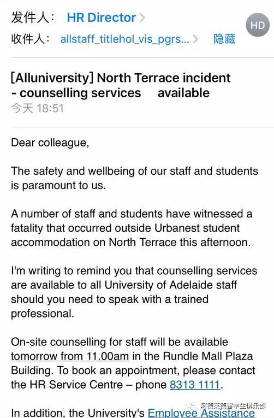Expand recipient list chevron arrow
The image size is (274, 418).
tap(195, 39)
